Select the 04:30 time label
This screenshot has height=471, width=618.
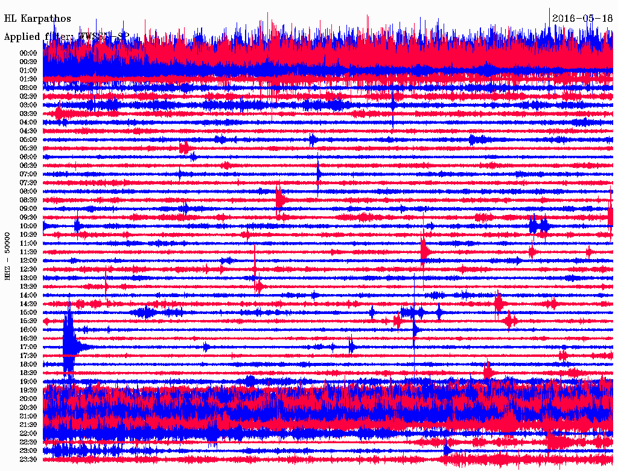pos(28,131)
